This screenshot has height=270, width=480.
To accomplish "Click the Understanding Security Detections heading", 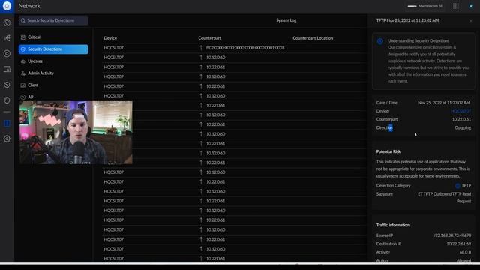I will (x=418, y=41).
